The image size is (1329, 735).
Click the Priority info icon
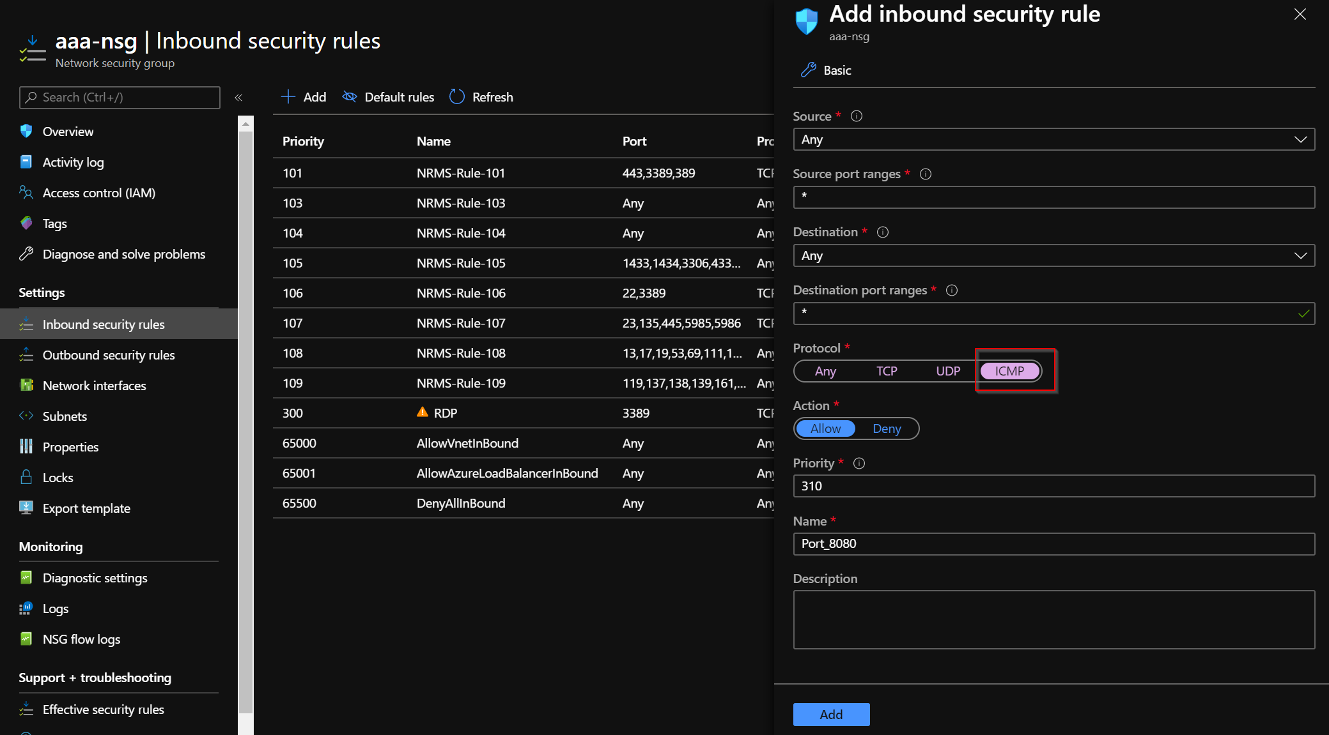(859, 463)
